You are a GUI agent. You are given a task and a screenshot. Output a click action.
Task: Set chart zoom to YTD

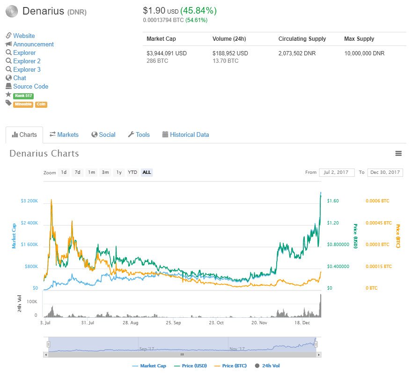point(132,172)
